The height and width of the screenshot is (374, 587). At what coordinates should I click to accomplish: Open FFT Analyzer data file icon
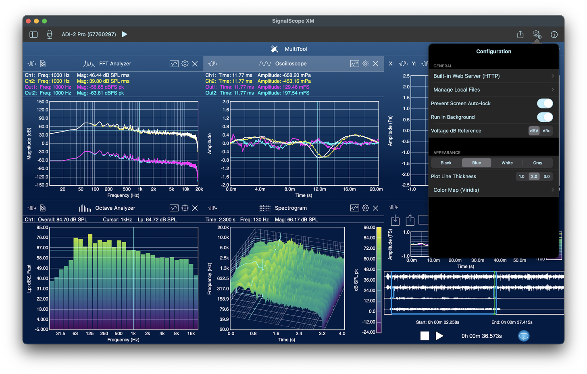pos(43,64)
